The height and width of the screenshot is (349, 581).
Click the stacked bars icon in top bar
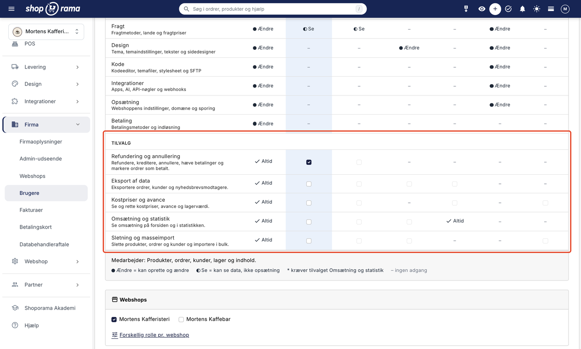(x=551, y=9)
